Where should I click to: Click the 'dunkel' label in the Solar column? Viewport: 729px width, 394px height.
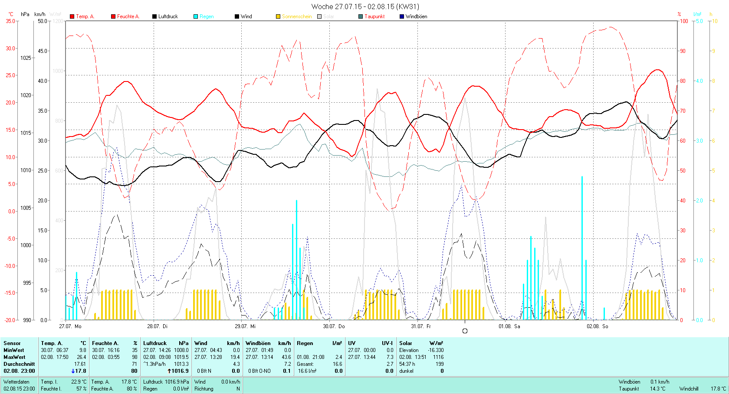407,371
